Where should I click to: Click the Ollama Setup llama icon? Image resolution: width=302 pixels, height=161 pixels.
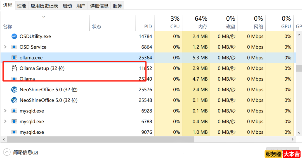pos(14,68)
